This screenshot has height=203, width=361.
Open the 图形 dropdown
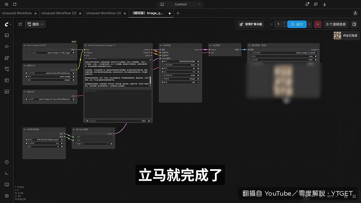tap(36, 24)
